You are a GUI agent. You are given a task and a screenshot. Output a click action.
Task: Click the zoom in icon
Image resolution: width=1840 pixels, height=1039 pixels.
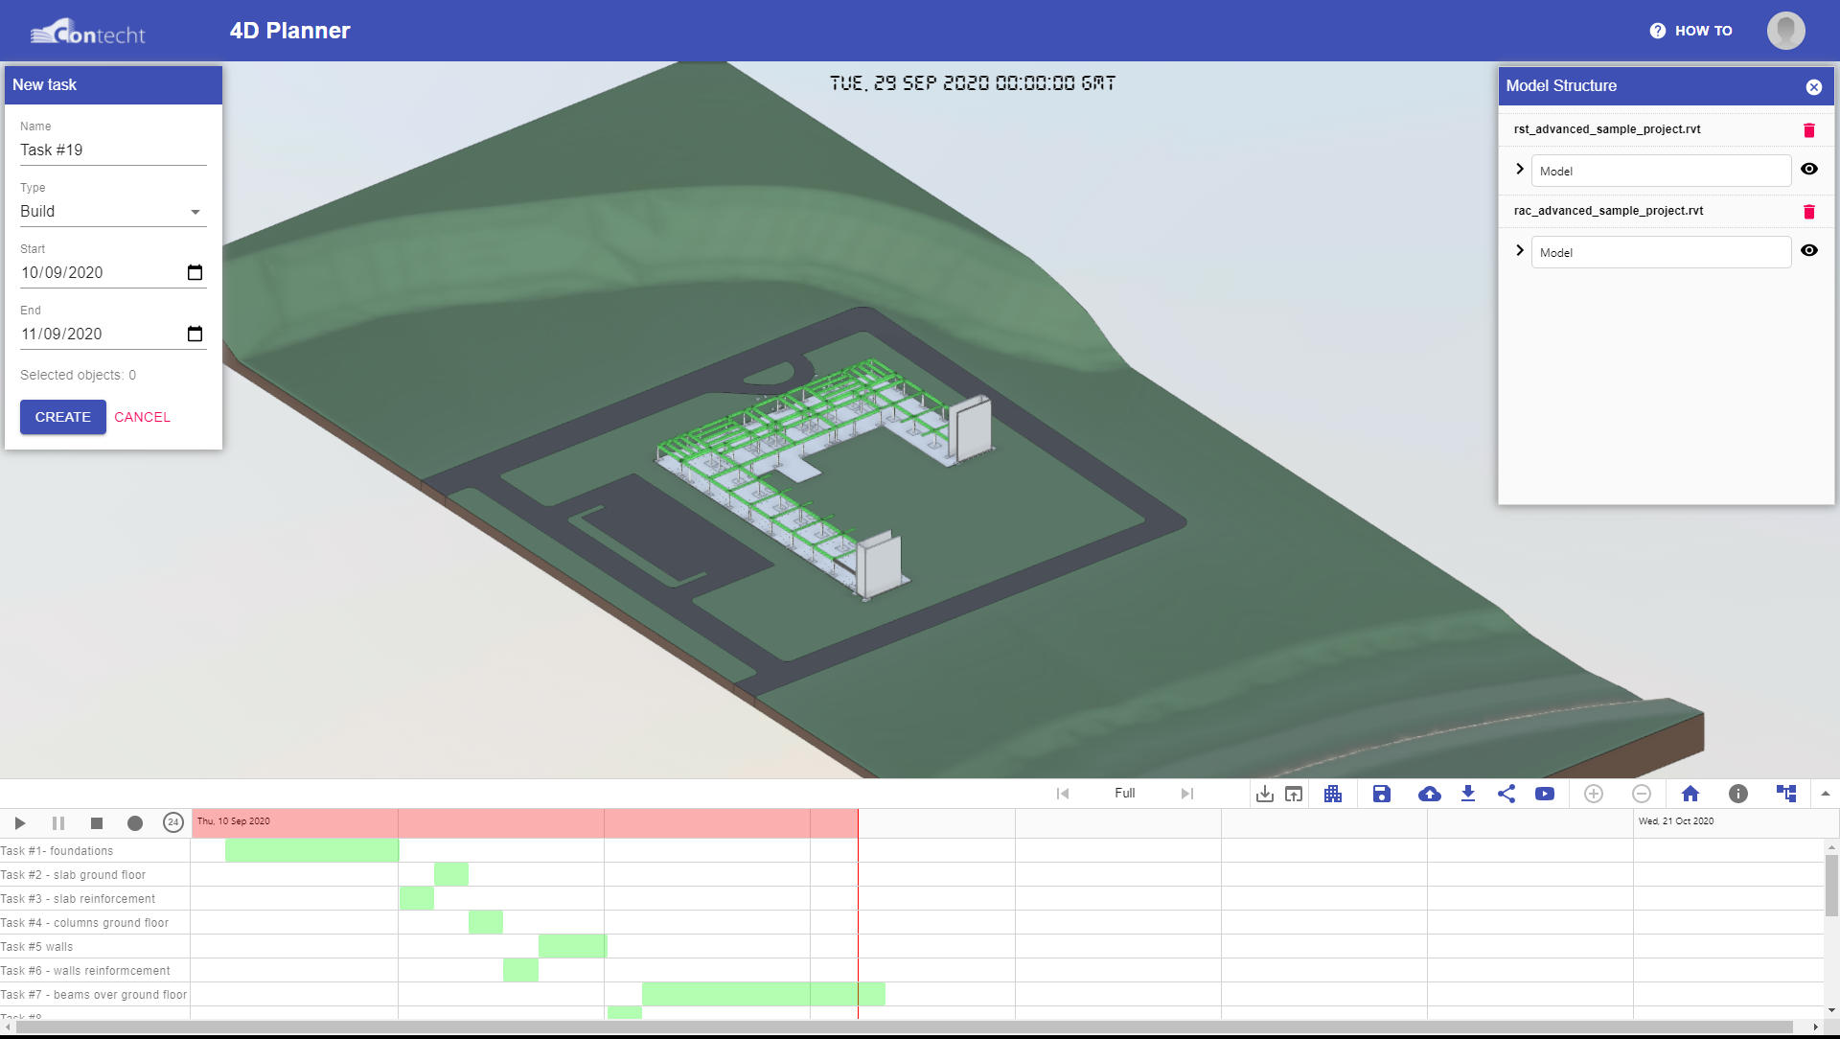point(1594,793)
